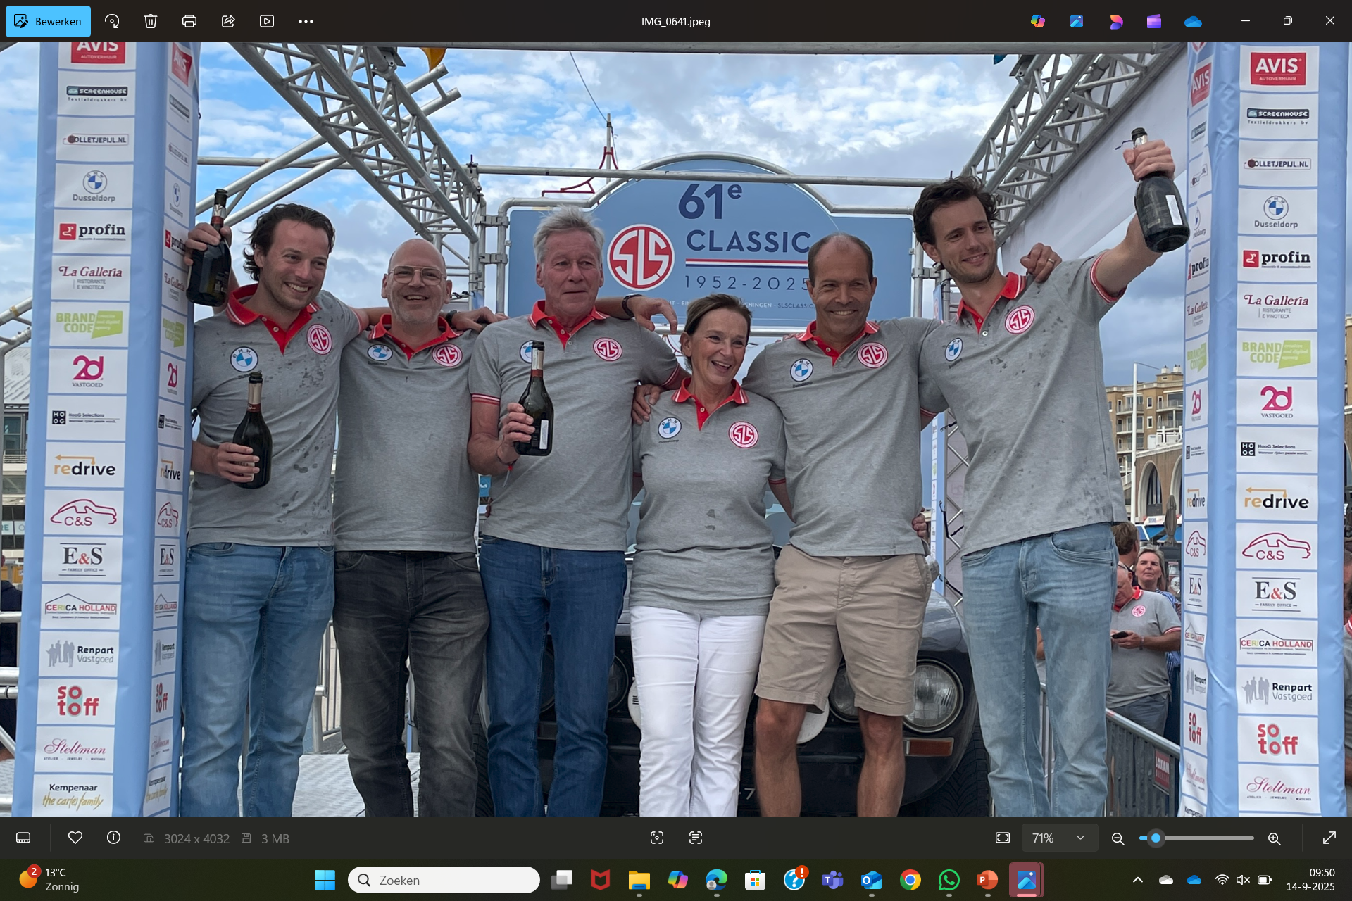The width and height of the screenshot is (1352, 901).
Task: Extract text with the text scan icon
Action: (696, 838)
